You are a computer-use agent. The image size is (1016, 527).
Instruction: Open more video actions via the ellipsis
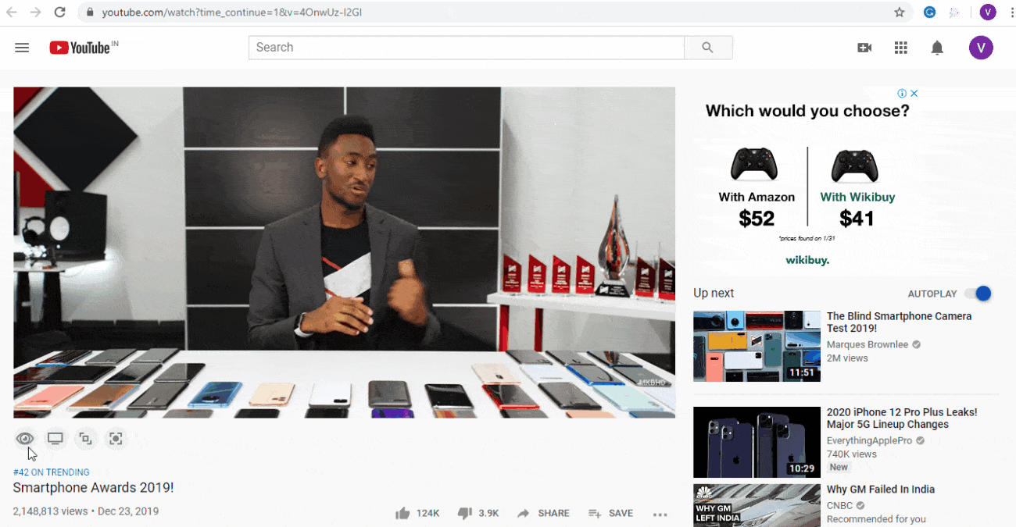tap(660, 513)
